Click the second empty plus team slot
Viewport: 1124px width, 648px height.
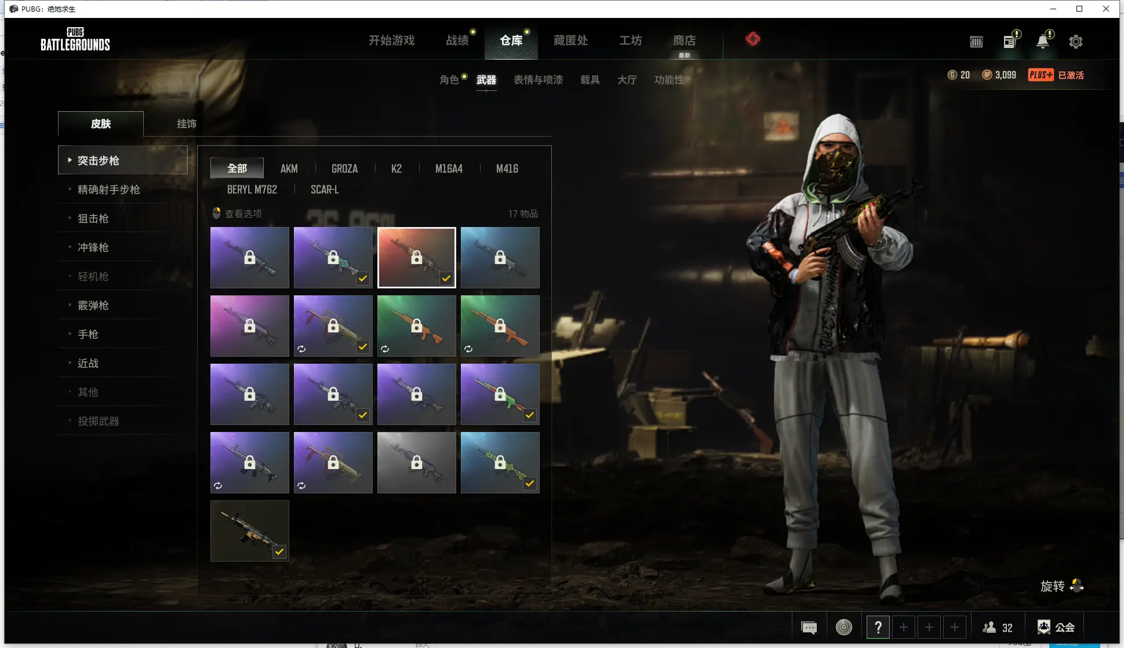pos(929,627)
